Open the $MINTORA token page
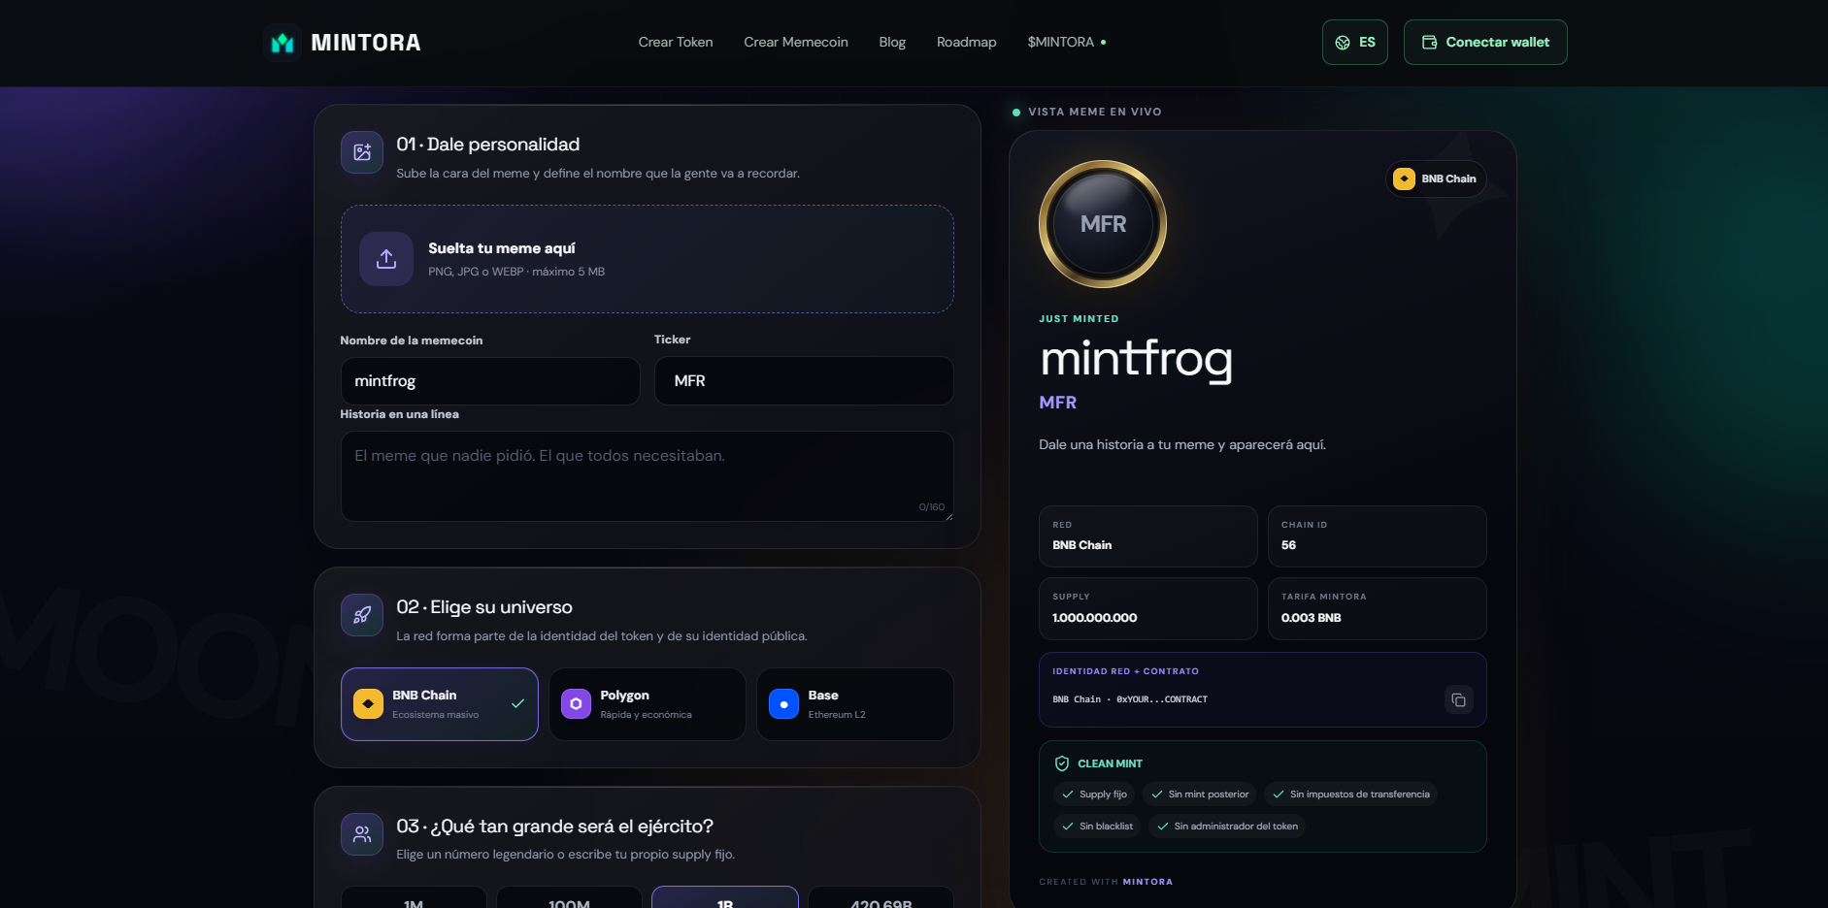 (1067, 43)
